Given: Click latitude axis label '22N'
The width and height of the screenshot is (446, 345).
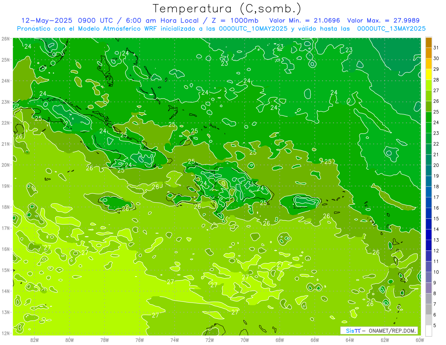Looking at the screenshot, I should coord(6,123).
